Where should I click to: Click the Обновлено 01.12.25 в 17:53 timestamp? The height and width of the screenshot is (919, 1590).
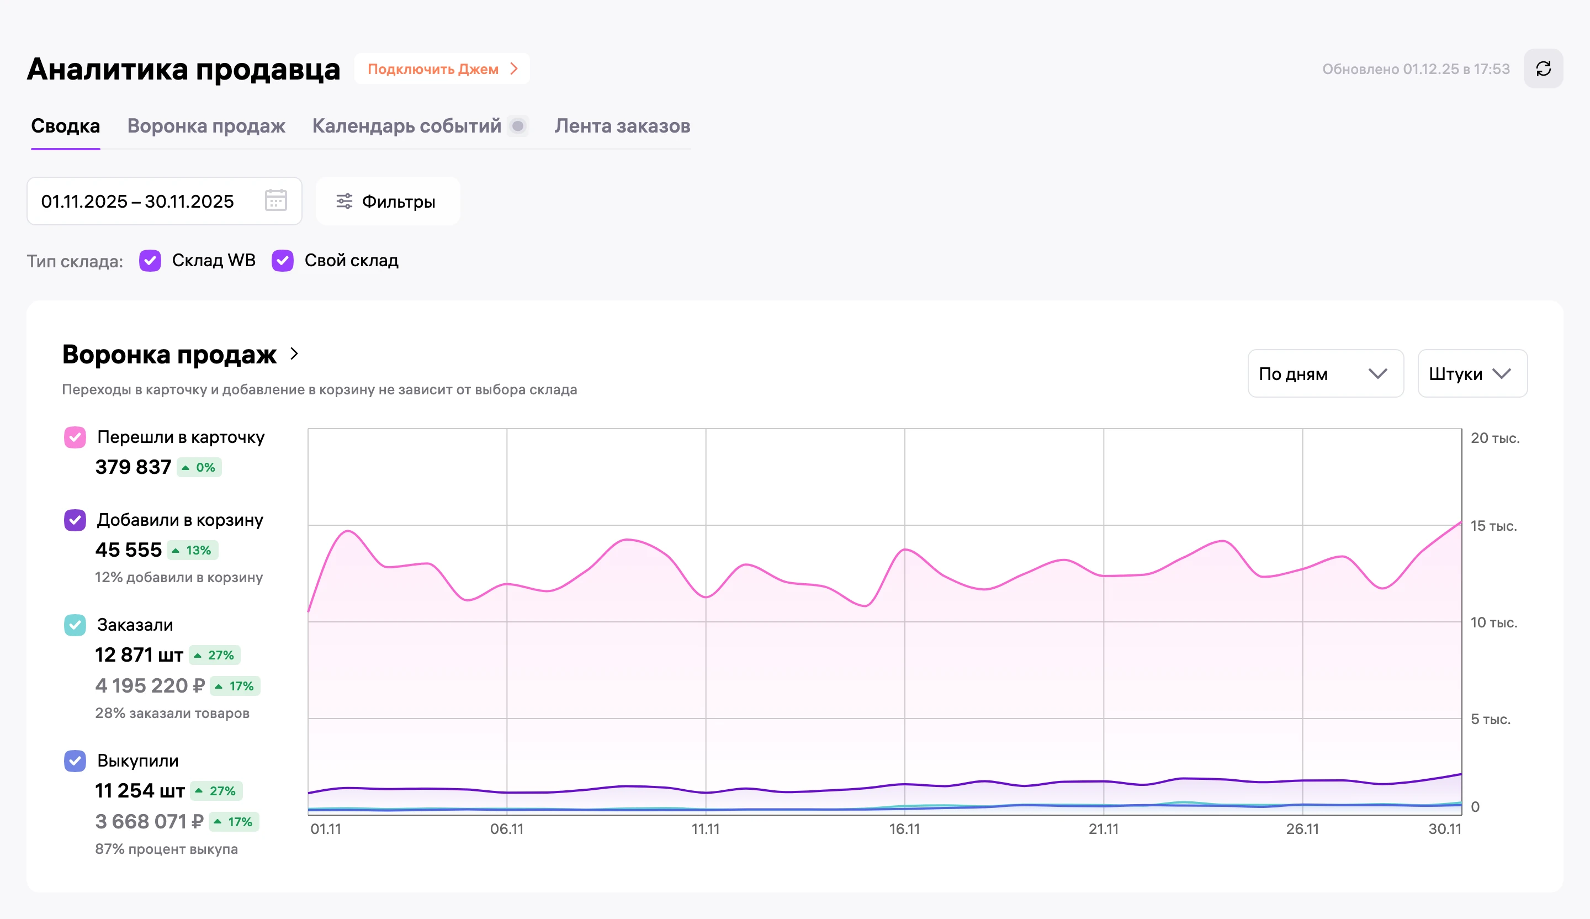(x=1416, y=69)
